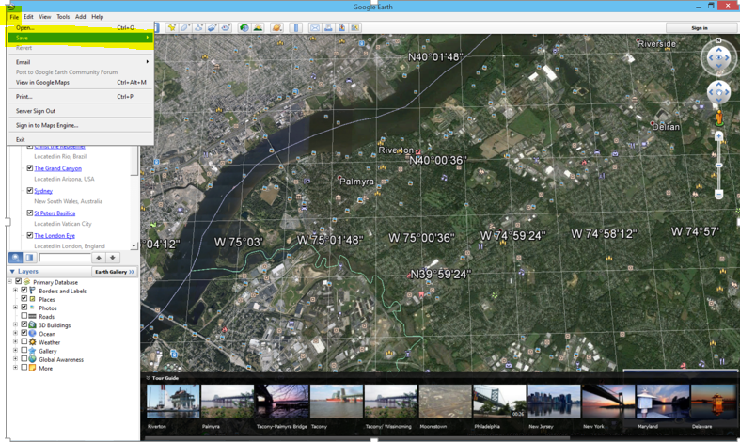Click the Places search magnifier icon

(16, 258)
